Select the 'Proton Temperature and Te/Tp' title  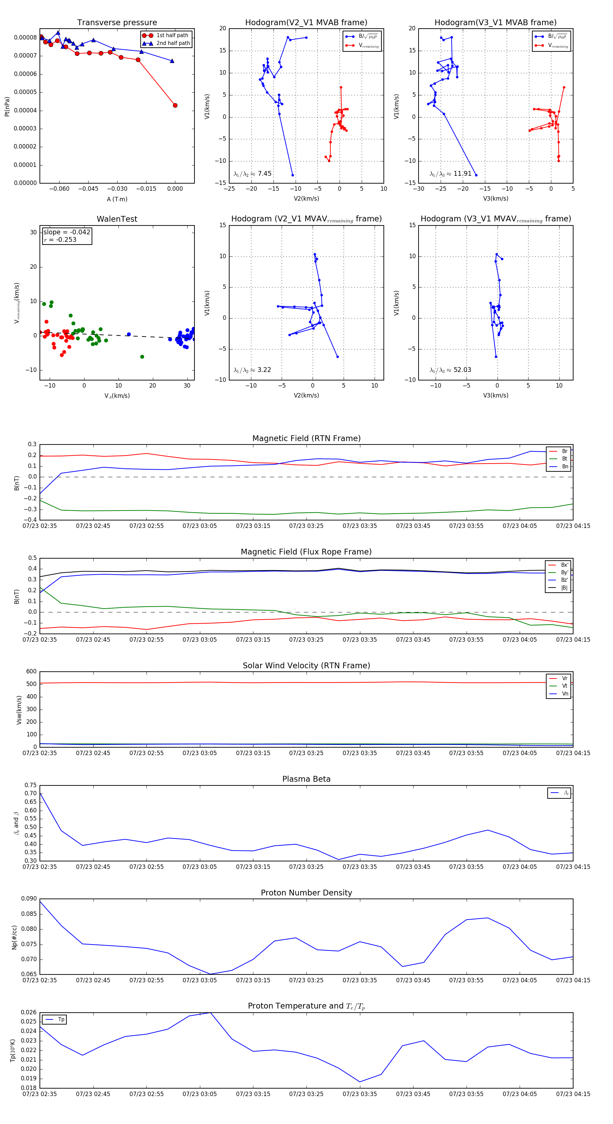tap(306, 1006)
